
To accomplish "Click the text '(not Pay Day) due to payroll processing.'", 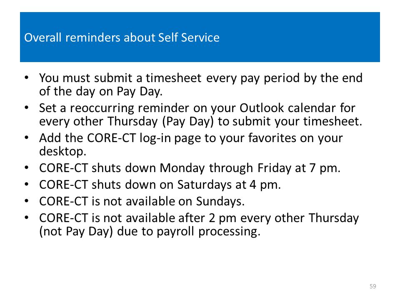I will coord(150,232).
